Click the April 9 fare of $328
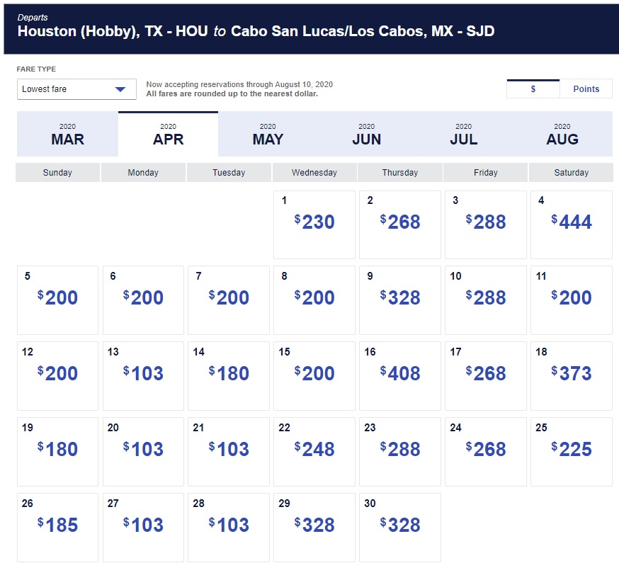Image resolution: width=619 pixels, height=563 pixels. click(x=399, y=299)
